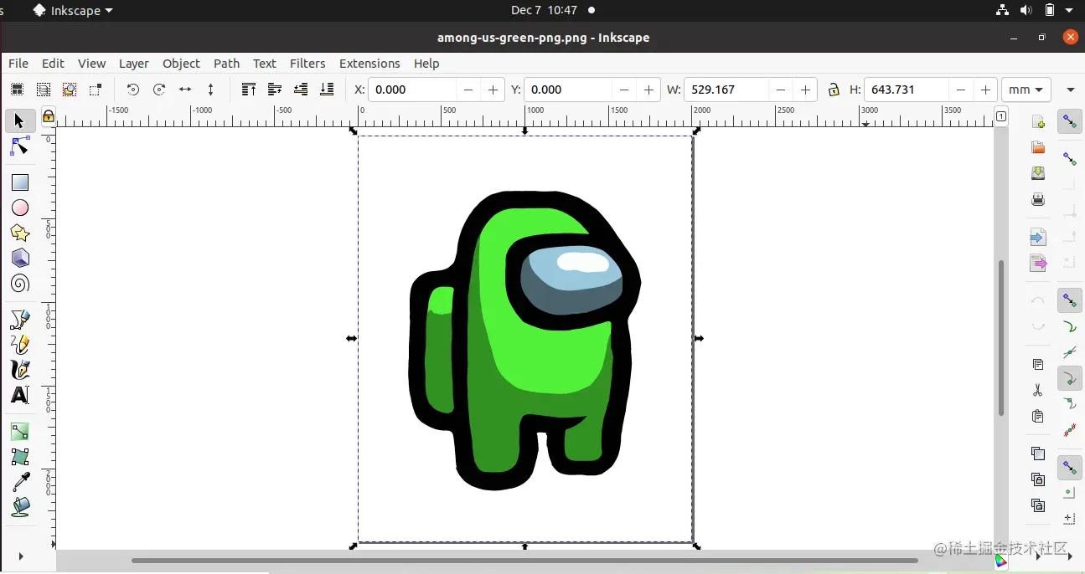Click Print document icon
Image resolution: width=1085 pixels, height=574 pixels.
[1038, 199]
